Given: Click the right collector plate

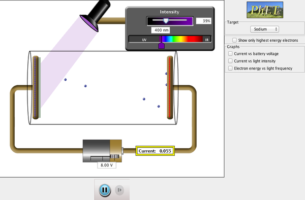Looking at the screenshot, I should 170,87.
